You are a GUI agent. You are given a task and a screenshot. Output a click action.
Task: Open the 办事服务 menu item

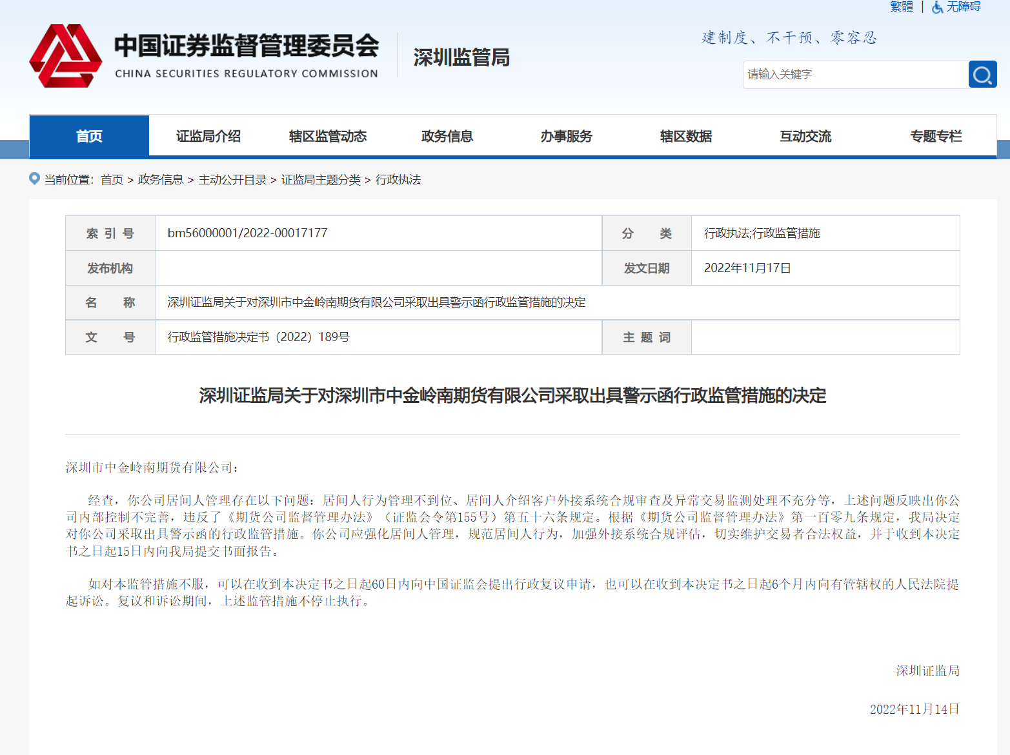pos(567,136)
